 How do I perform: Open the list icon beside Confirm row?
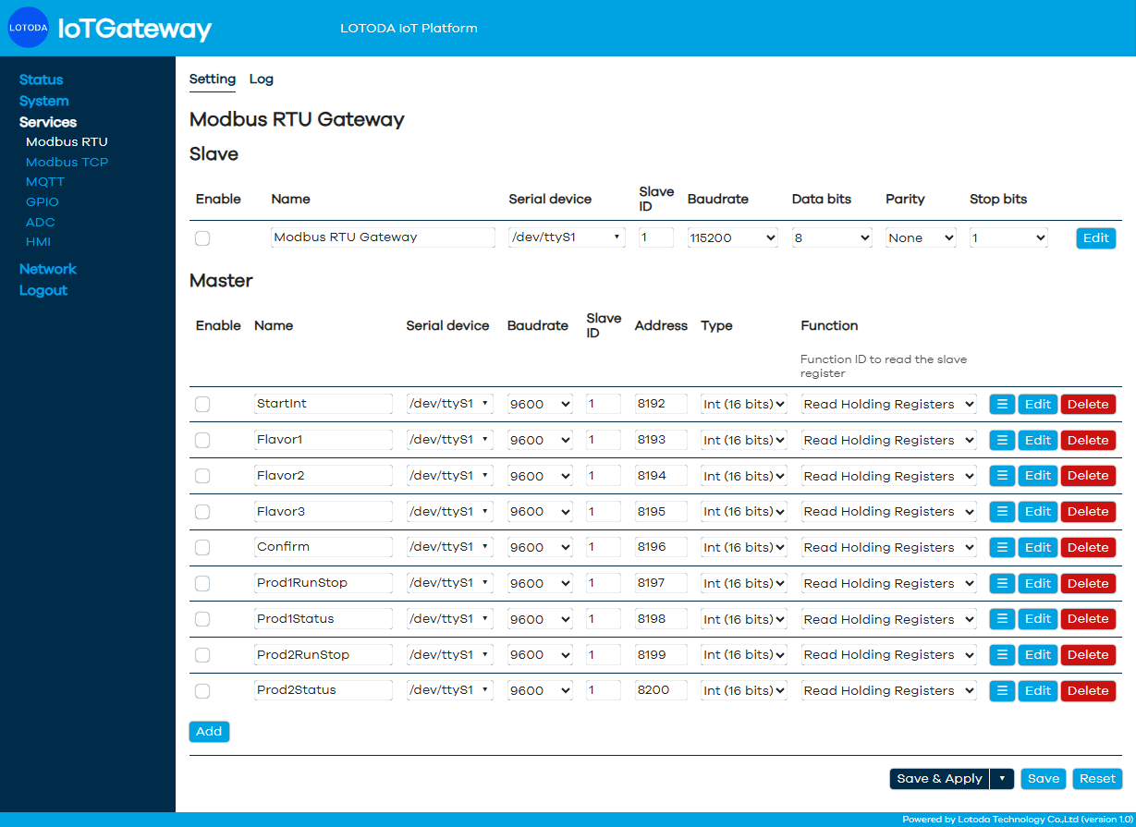1002,547
